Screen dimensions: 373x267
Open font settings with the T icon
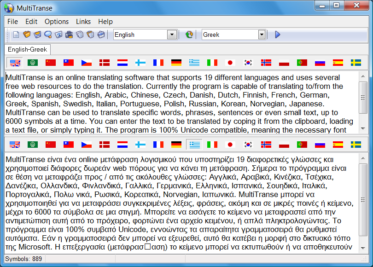58,35
